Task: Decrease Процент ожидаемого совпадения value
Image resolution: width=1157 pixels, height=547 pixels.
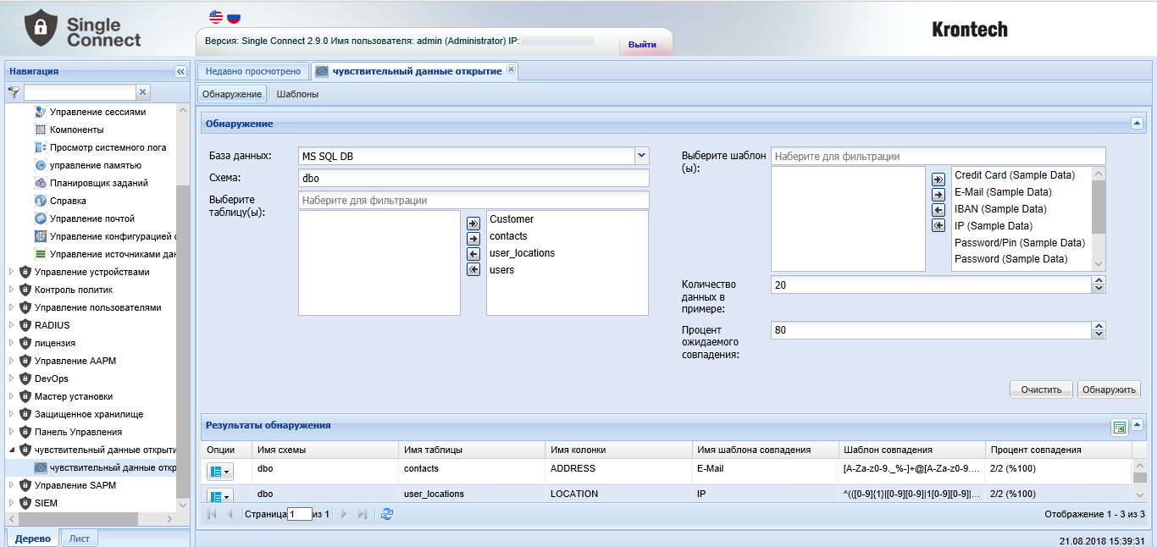Action: (x=1099, y=334)
